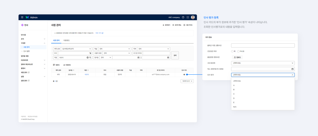
Task: Select 사원 관리 in the sidebar
Action: [34, 47]
